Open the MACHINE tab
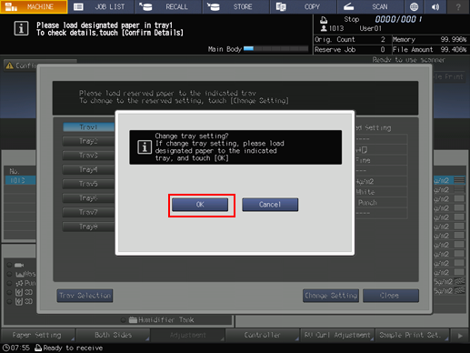Screen dimensions: 470x353 tap(34, 6)
